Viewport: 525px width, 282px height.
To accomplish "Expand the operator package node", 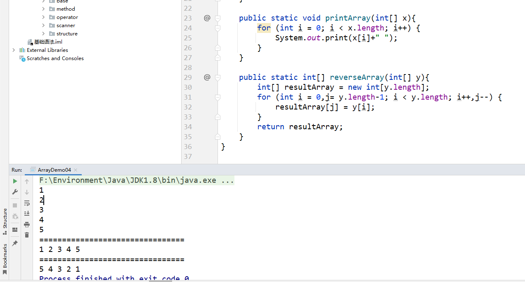I will [x=43, y=17].
